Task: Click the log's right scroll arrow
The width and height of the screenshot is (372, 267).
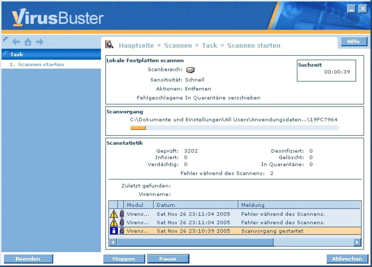Action: coord(357,242)
